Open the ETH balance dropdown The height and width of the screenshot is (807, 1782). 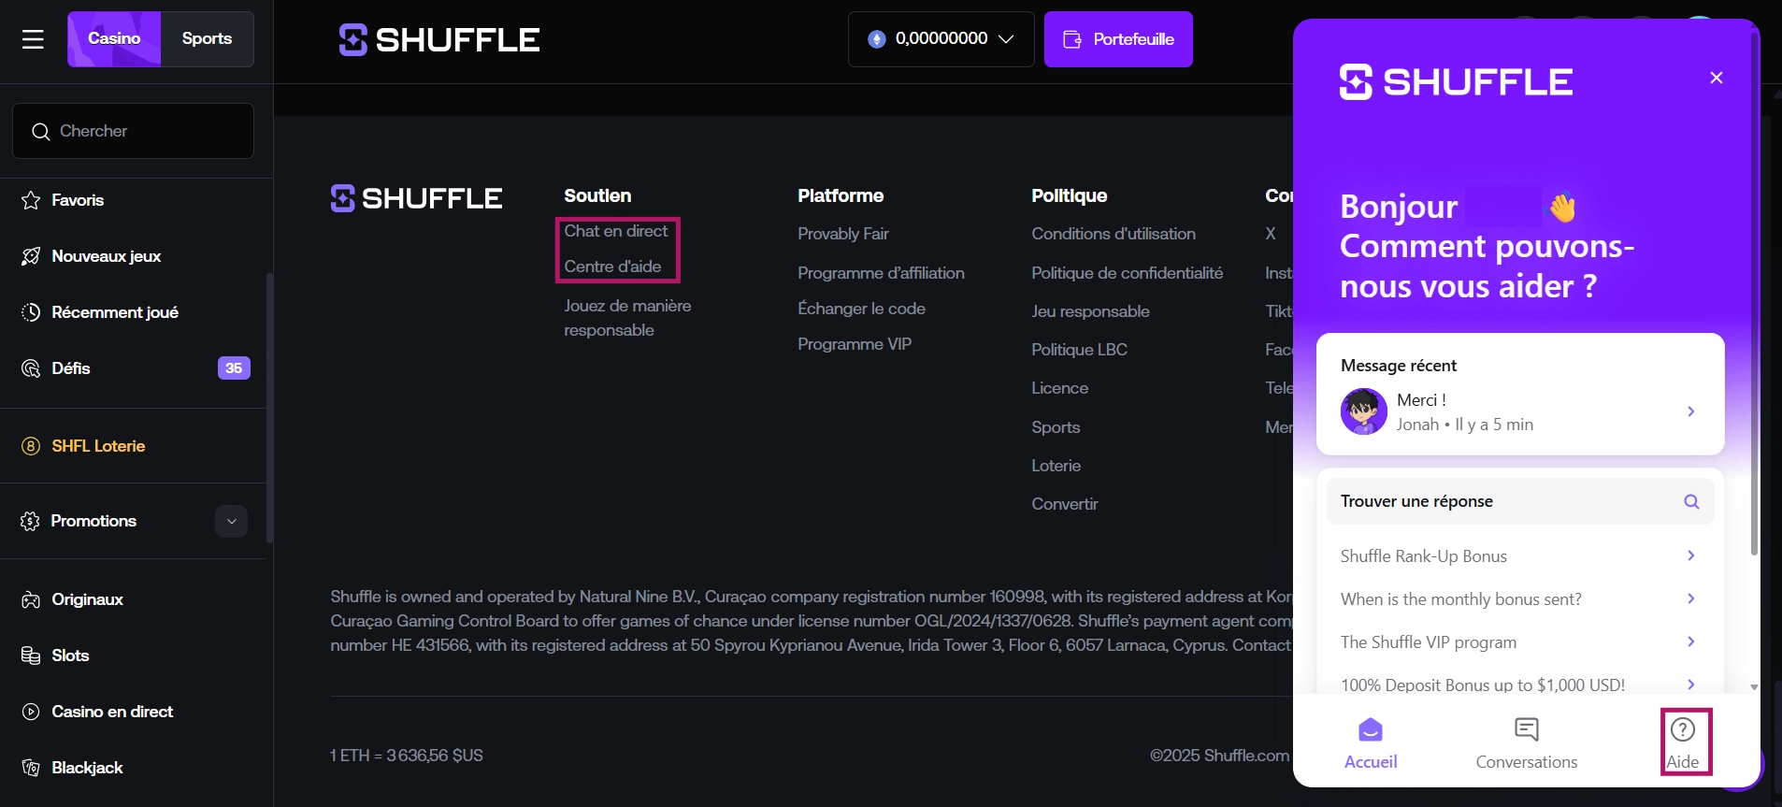(941, 39)
